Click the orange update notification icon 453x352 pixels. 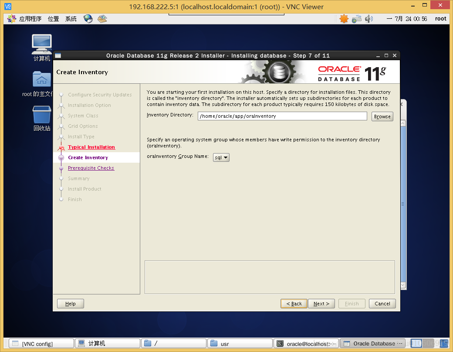tap(344, 19)
